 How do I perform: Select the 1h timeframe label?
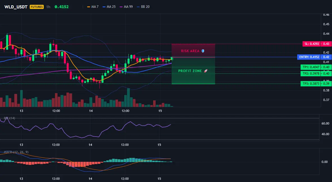48,7
